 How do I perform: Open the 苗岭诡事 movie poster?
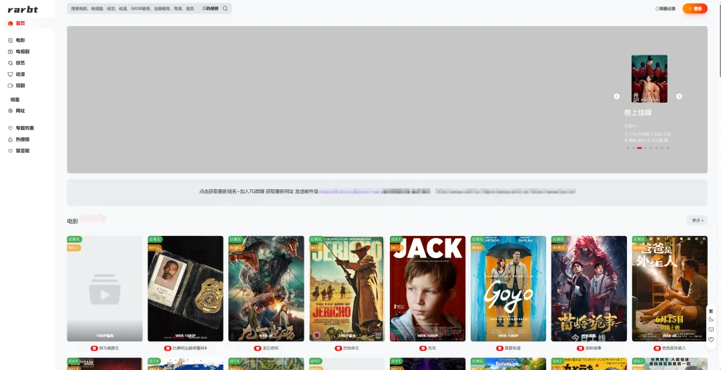(x=589, y=289)
